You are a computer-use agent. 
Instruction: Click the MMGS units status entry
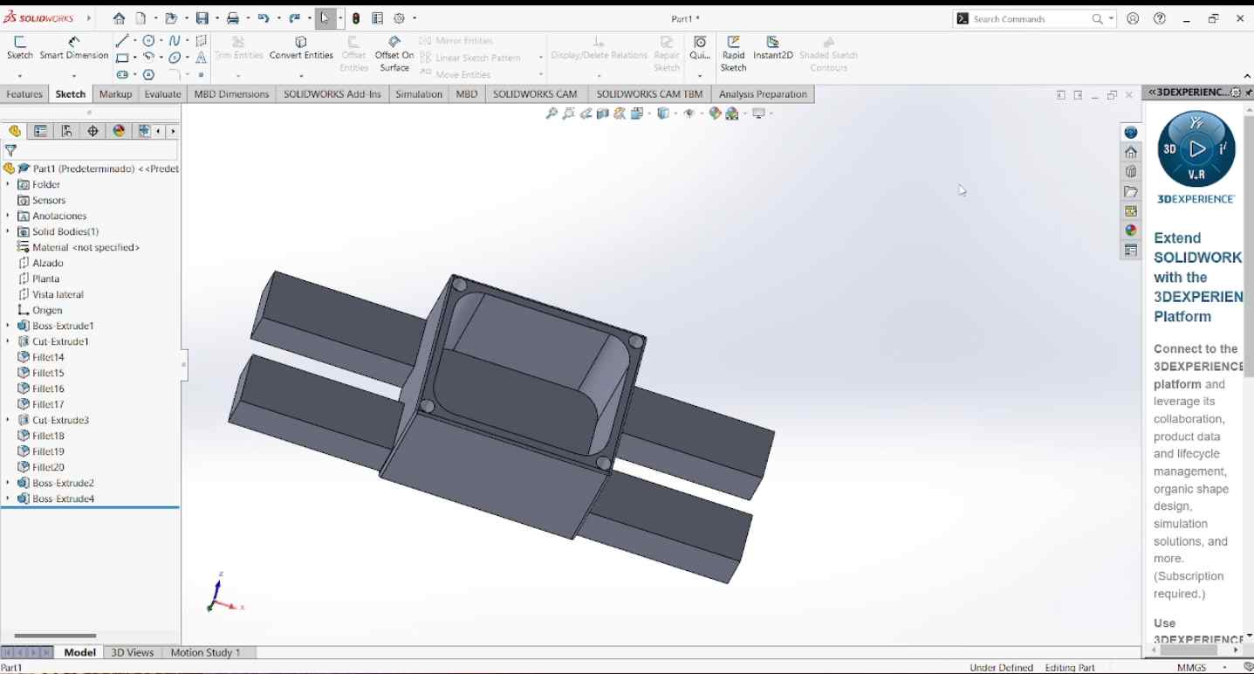1192,667
